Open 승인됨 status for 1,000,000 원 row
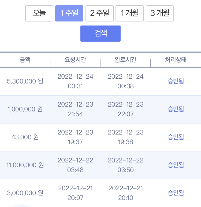The width and height of the screenshot is (201, 207). click(176, 109)
